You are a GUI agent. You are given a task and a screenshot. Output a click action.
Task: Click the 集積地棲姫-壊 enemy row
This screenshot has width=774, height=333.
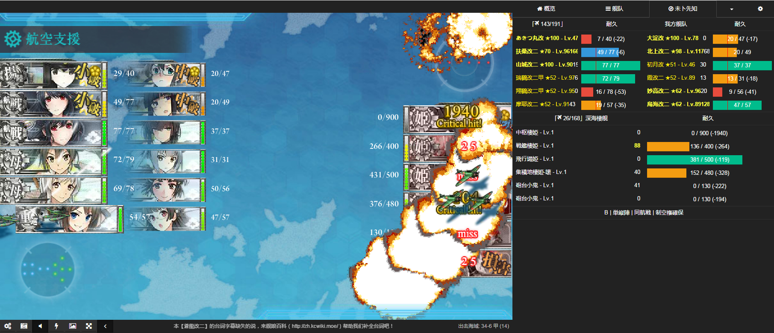pos(643,173)
